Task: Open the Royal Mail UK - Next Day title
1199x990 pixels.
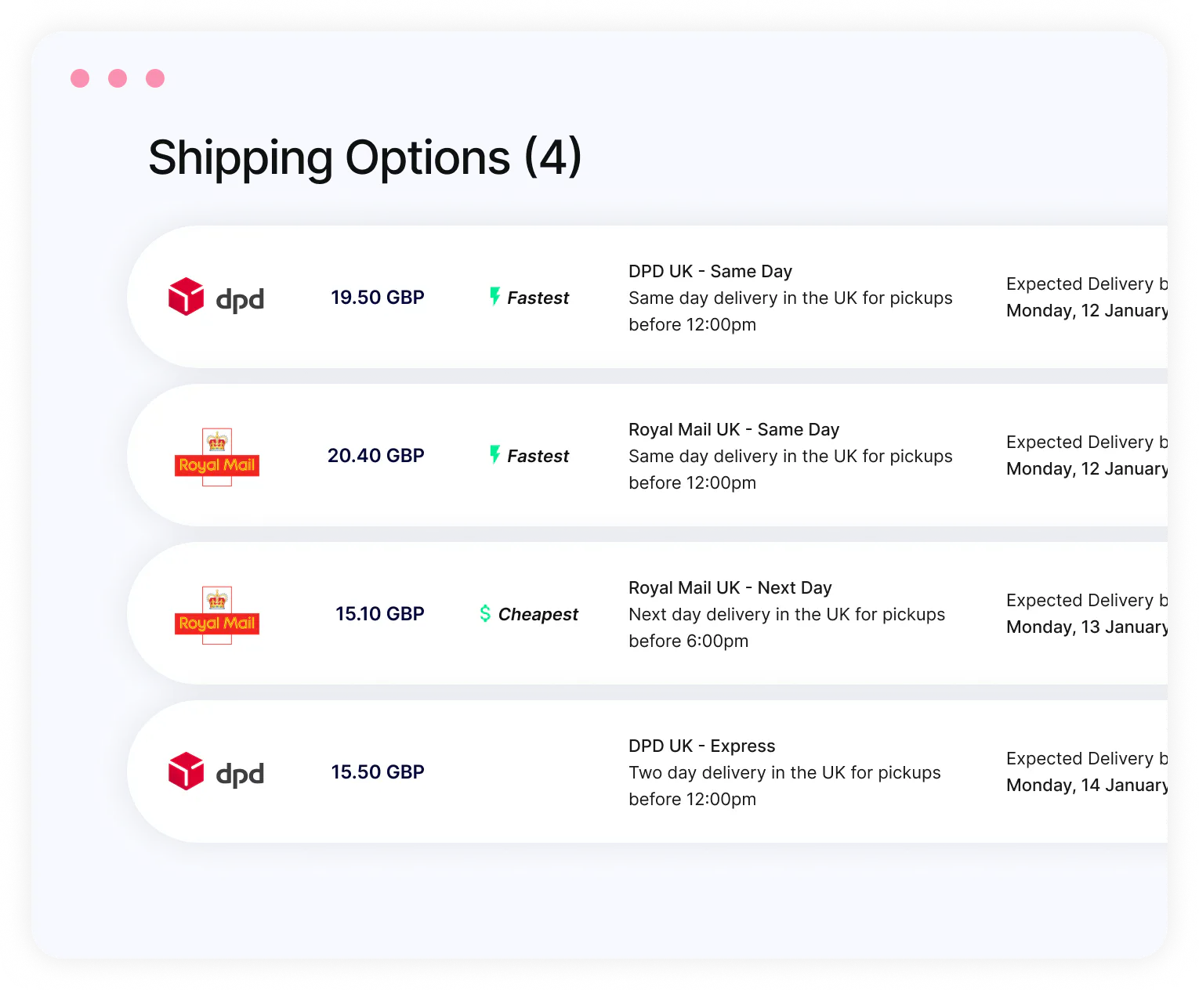Action: click(730, 588)
